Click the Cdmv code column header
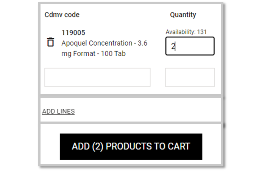This screenshot has width=265, height=171. 62,15
